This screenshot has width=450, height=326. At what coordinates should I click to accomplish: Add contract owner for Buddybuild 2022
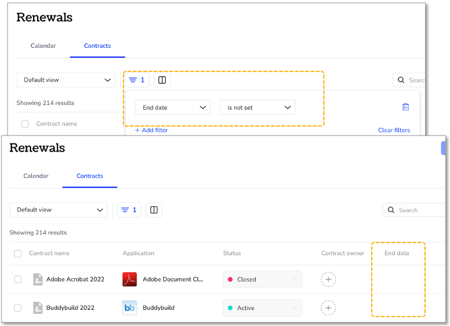click(x=329, y=308)
